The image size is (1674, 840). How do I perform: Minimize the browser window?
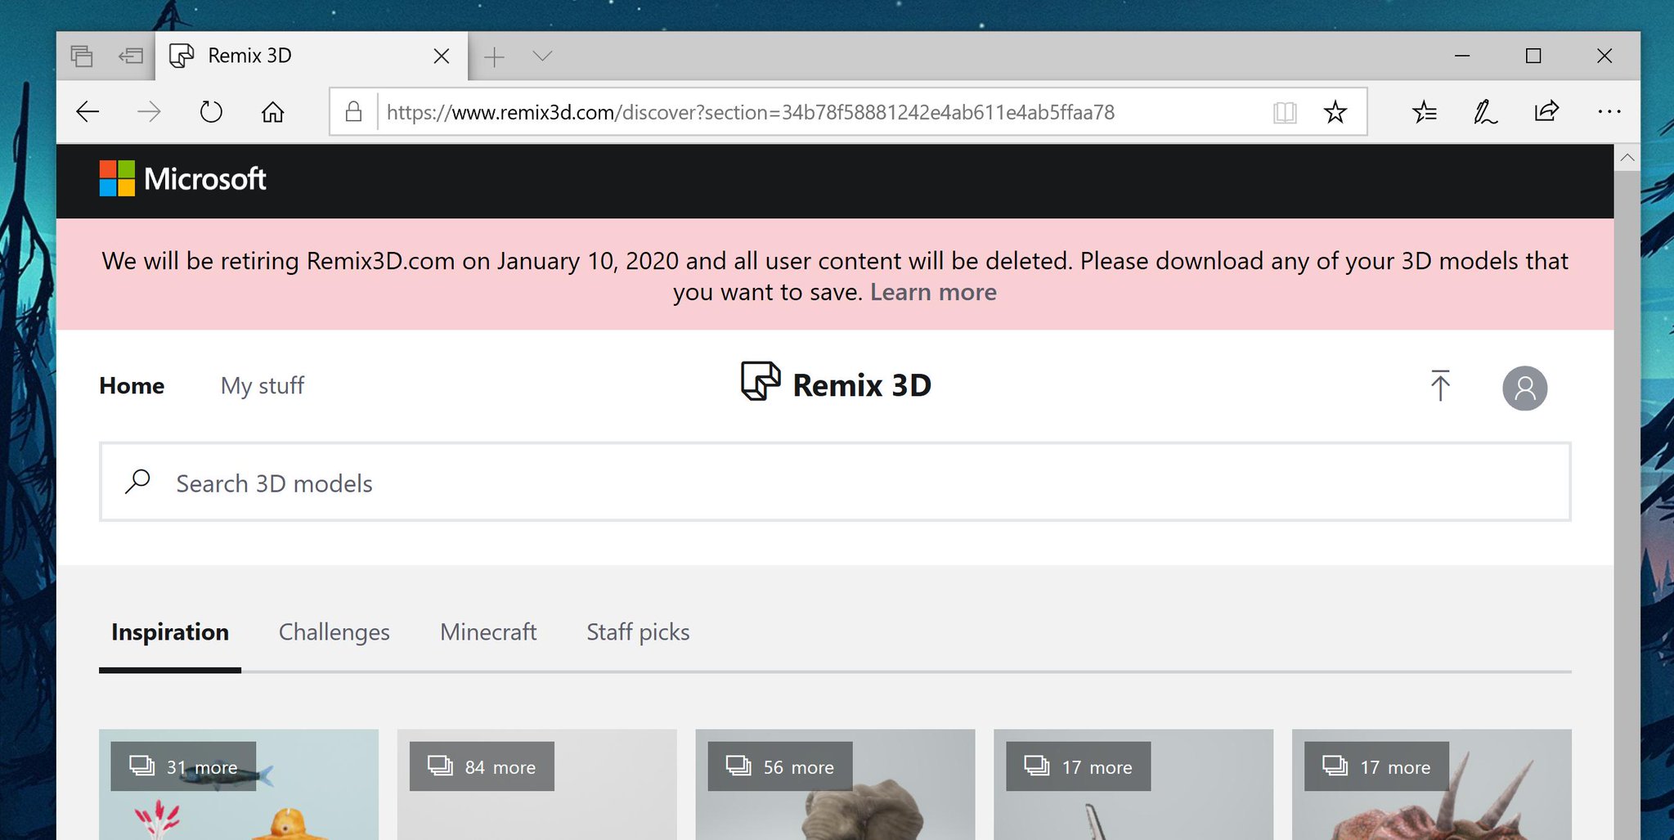[1462, 56]
